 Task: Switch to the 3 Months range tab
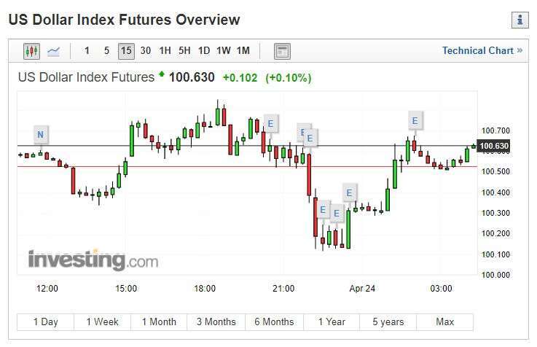click(x=216, y=322)
